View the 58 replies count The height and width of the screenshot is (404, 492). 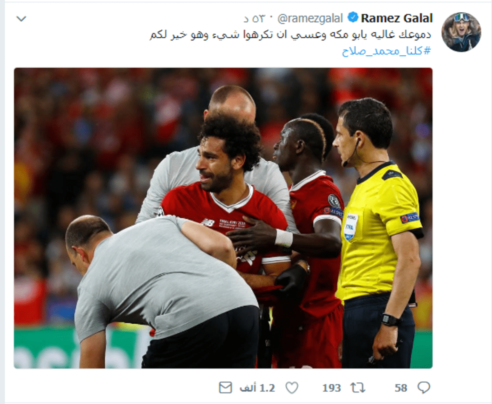(401, 388)
